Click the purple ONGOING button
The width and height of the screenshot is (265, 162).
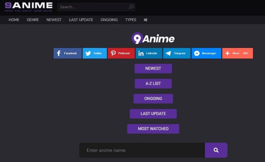(x=153, y=99)
